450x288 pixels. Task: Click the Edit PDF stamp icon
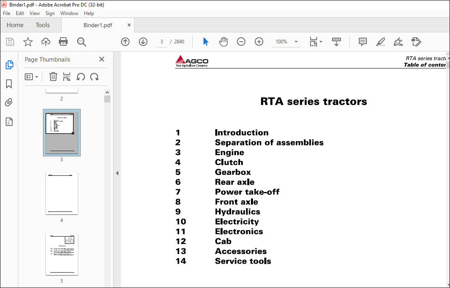pyautogui.click(x=416, y=42)
